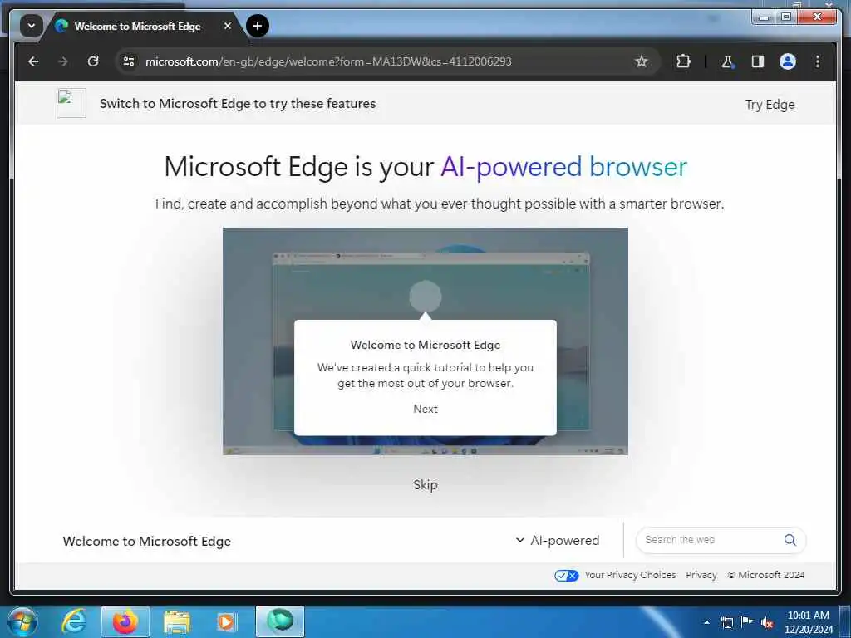The image size is (851, 638).
Task: Open Action Center flag icon
Action: [x=747, y=621]
